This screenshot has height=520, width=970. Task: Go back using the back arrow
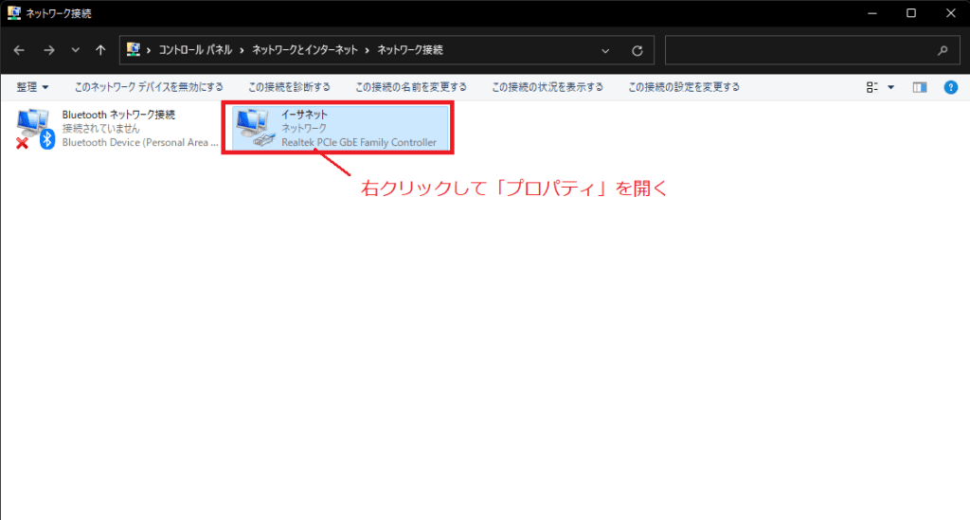tap(19, 50)
